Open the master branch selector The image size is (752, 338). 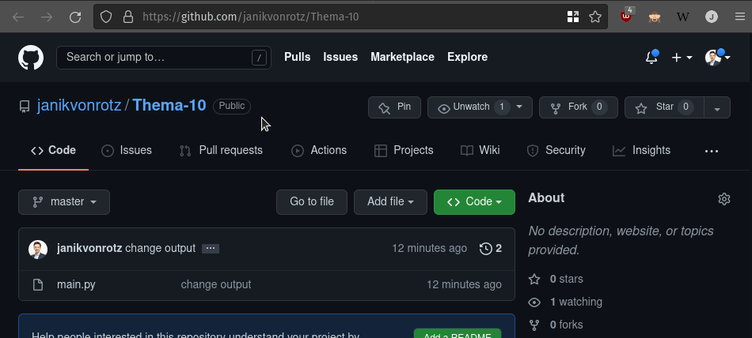(64, 202)
